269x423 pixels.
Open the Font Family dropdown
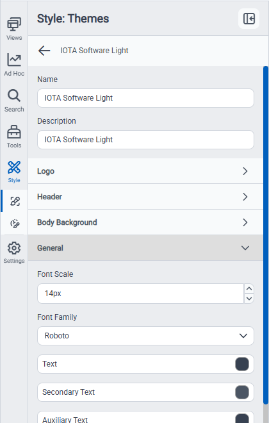(x=145, y=336)
